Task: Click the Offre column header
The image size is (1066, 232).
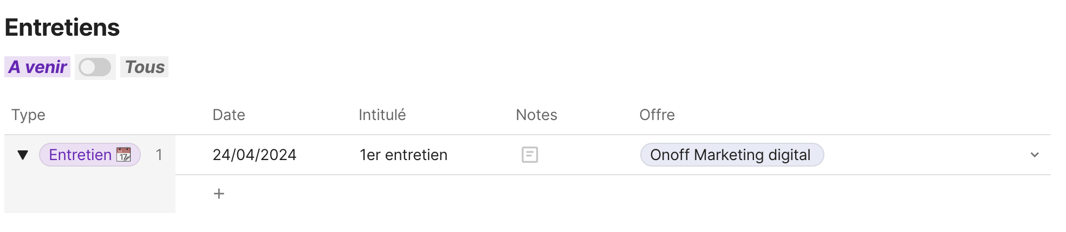Action: point(656,115)
